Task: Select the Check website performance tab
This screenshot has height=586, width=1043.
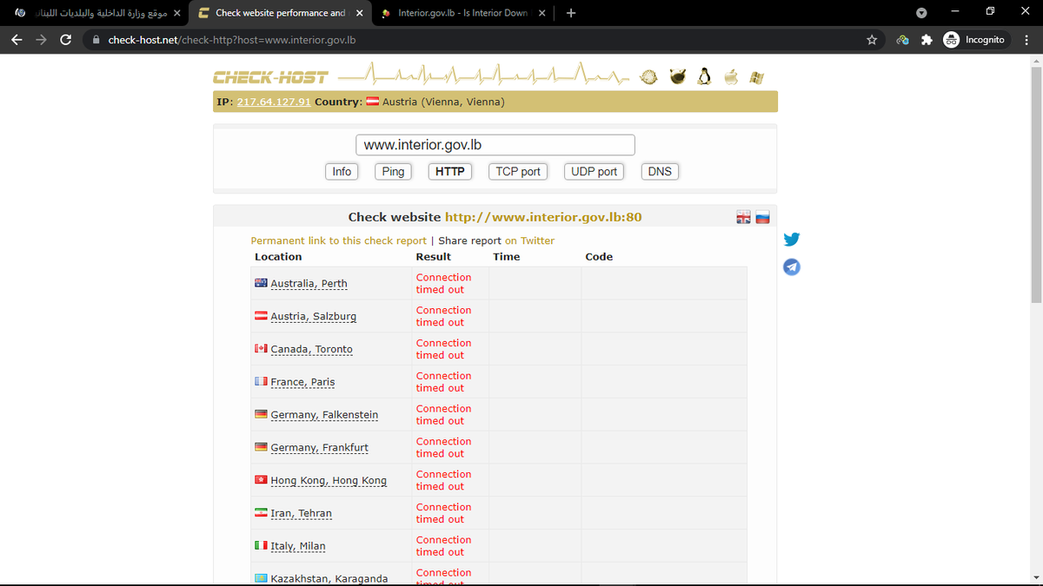Action: click(x=278, y=13)
